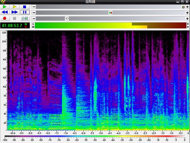
Task: Click the 2k frequency axis label
Action: tap(5, 123)
